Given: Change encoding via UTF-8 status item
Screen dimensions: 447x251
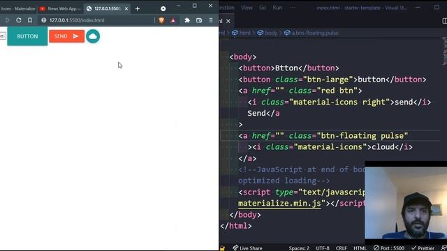Looking at the screenshot, I should 323,248.
